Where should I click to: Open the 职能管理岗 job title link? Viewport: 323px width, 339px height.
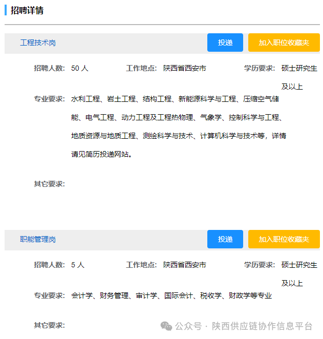point(38,239)
